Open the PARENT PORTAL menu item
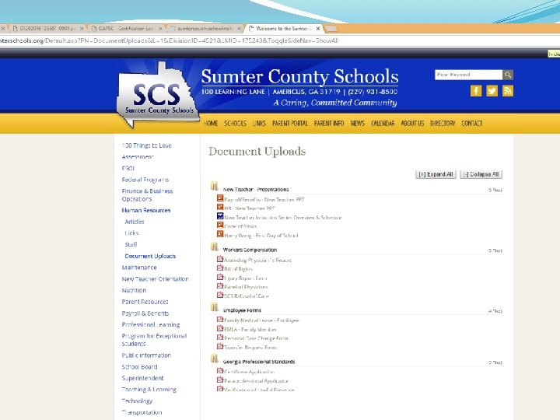This screenshot has height=420, width=560. [x=290, y=123]
